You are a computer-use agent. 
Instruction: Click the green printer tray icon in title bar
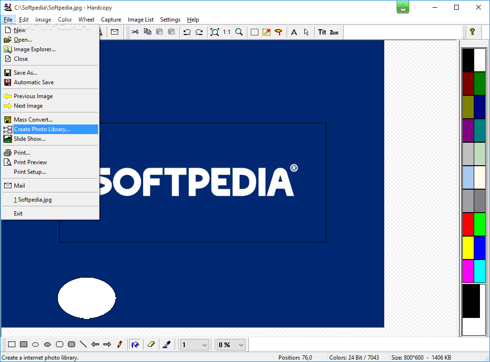click(403, 7)
